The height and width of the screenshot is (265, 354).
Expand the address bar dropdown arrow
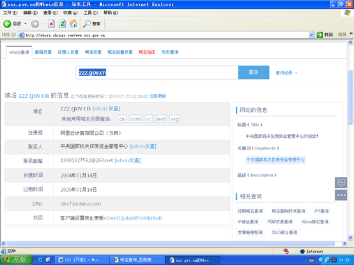(311, 34)
